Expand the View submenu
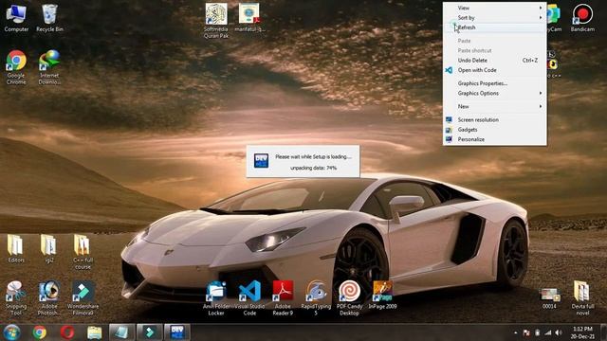Viewport: 607px width, 341px height. tap(495, 8)
